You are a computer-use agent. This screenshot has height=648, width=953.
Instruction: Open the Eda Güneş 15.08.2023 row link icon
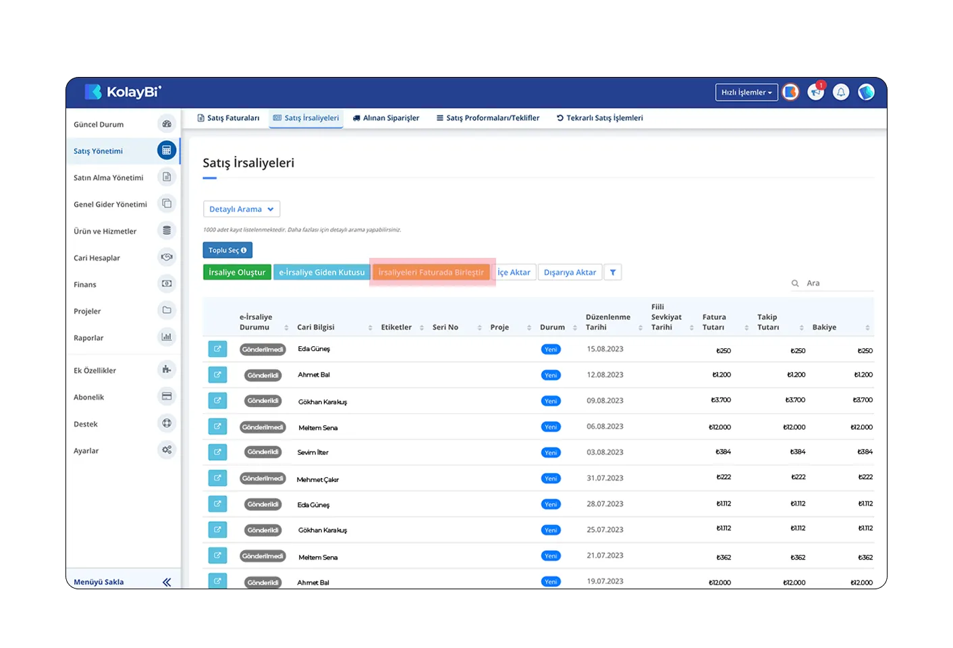tap(217, 349)
